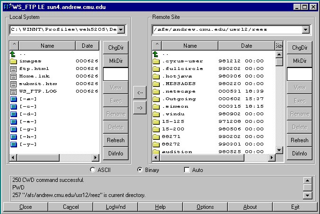This screenshot has height=214, width=320.
Task: Click the local file mask input field
Action: [x=116, y=74]
